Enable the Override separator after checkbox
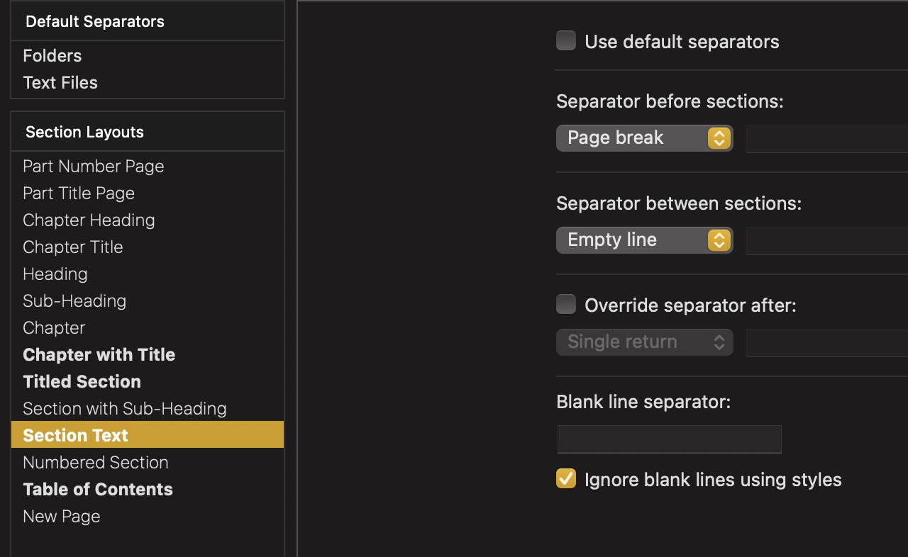The height and width of the screenshot is (557, 908). [x=565, y=303]
